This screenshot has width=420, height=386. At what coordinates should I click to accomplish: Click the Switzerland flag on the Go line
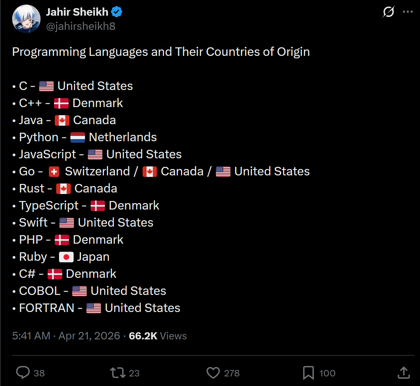(54, 172)
